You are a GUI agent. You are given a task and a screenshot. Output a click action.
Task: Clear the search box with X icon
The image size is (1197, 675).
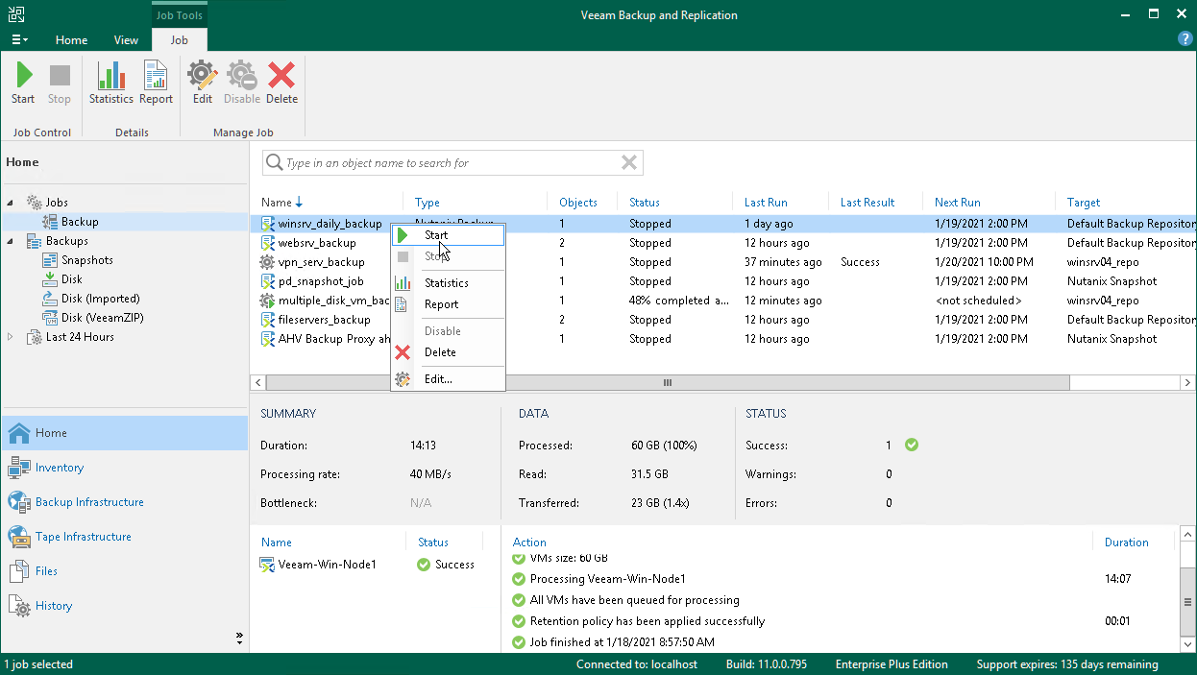point(629,162)
